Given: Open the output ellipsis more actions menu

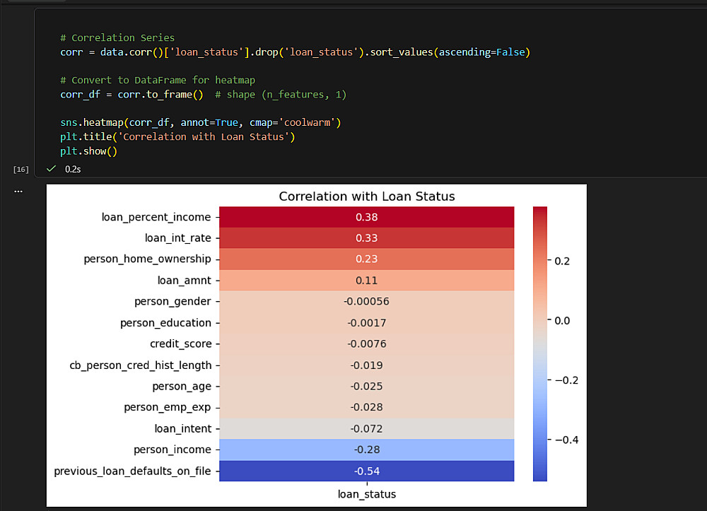Looking at the screenshot, I should tap(18, 191).
